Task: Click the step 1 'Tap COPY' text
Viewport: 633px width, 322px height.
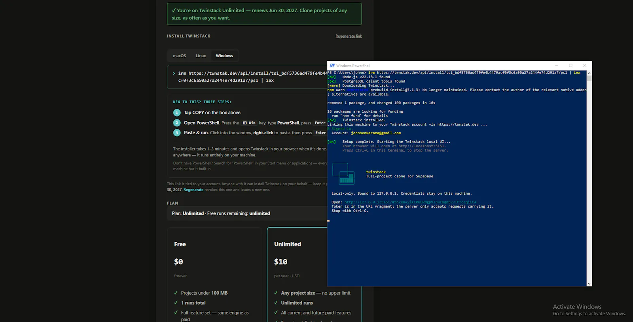Action: (x=212, y=113)
